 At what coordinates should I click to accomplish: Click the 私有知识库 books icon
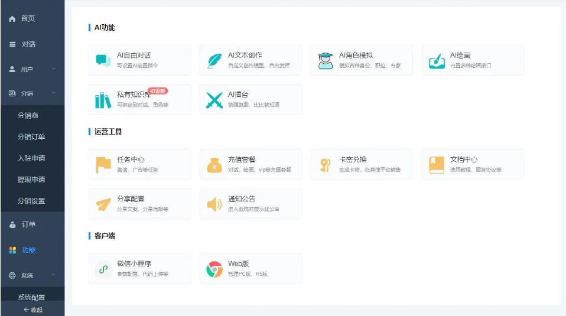click(x=103, y=100)
